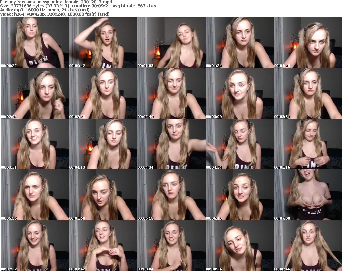Click the thumbnail marked 00:03:31

click(x=308, y=93)
